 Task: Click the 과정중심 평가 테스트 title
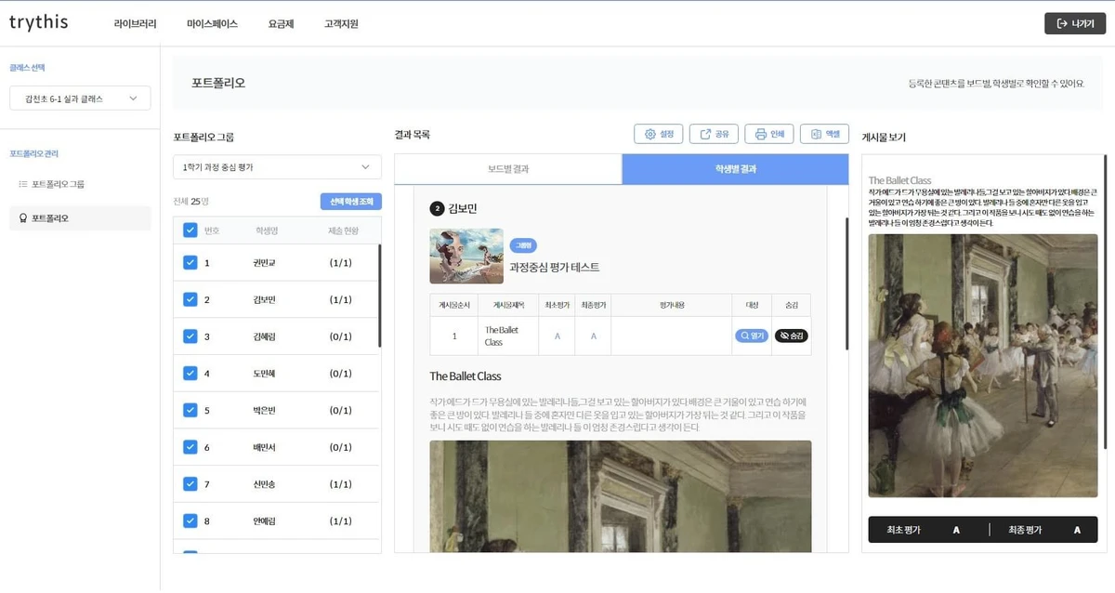coord(555,267)
